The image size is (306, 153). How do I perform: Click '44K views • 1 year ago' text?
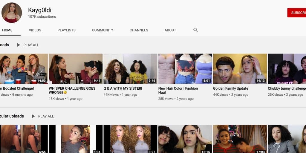point(120,95)
